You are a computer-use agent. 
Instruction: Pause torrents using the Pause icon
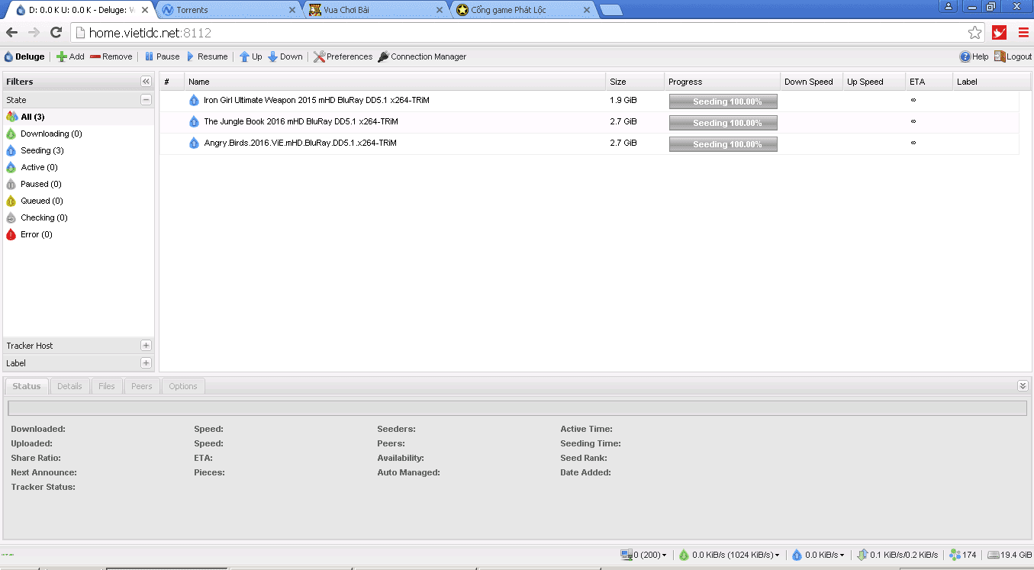point(150,56)
